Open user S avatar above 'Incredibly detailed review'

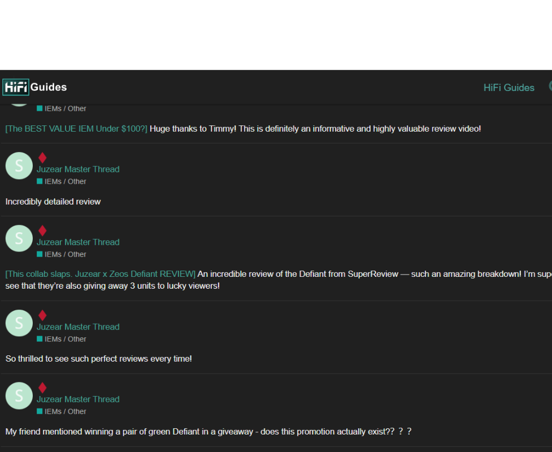point(19,166)
